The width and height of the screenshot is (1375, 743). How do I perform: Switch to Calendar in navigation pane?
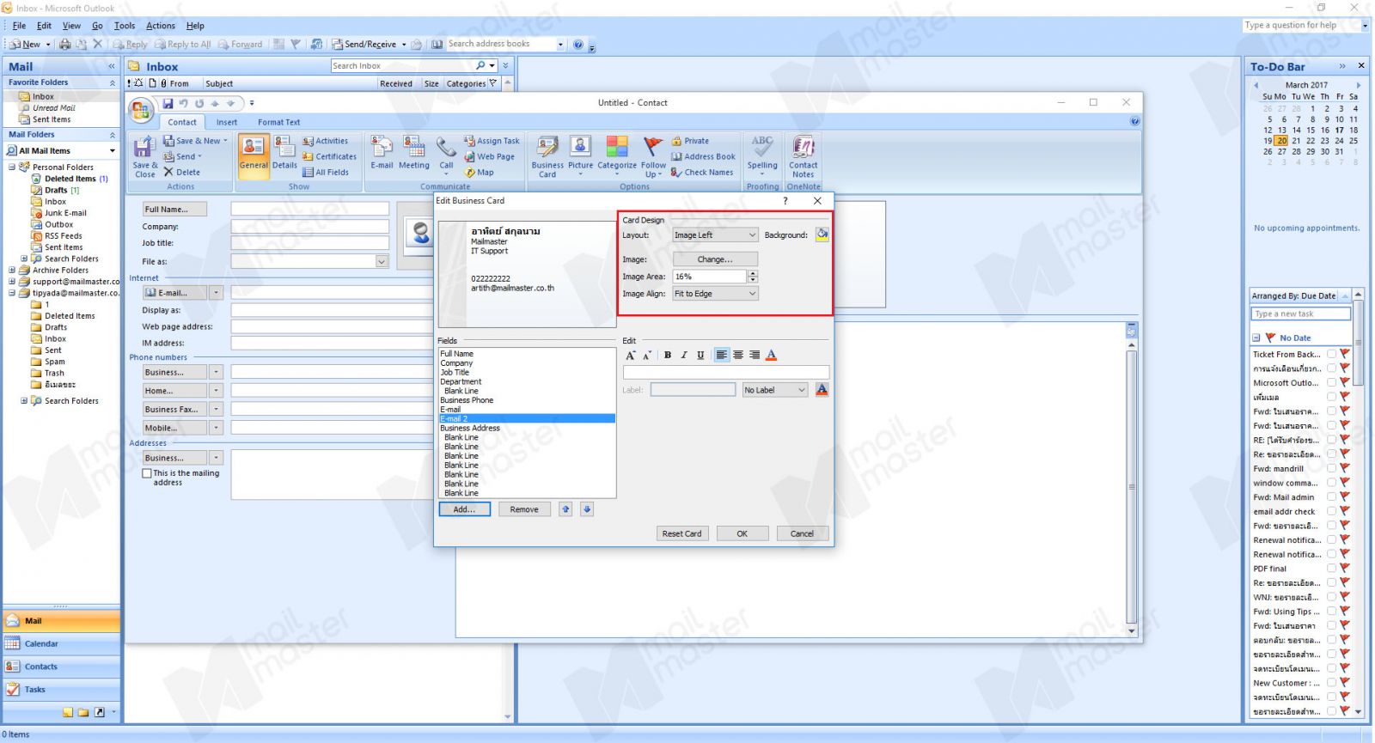tap(61, 643)
